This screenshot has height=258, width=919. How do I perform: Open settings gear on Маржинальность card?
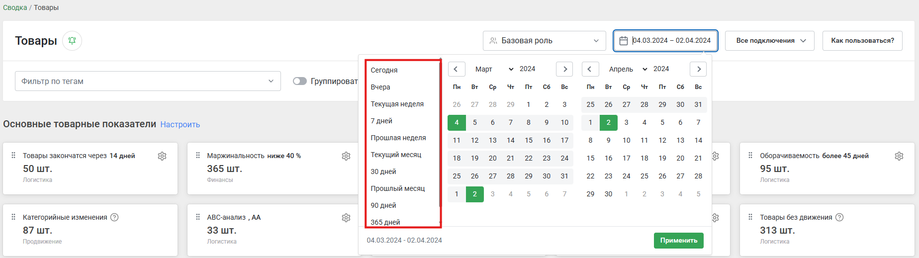(346, 156)
